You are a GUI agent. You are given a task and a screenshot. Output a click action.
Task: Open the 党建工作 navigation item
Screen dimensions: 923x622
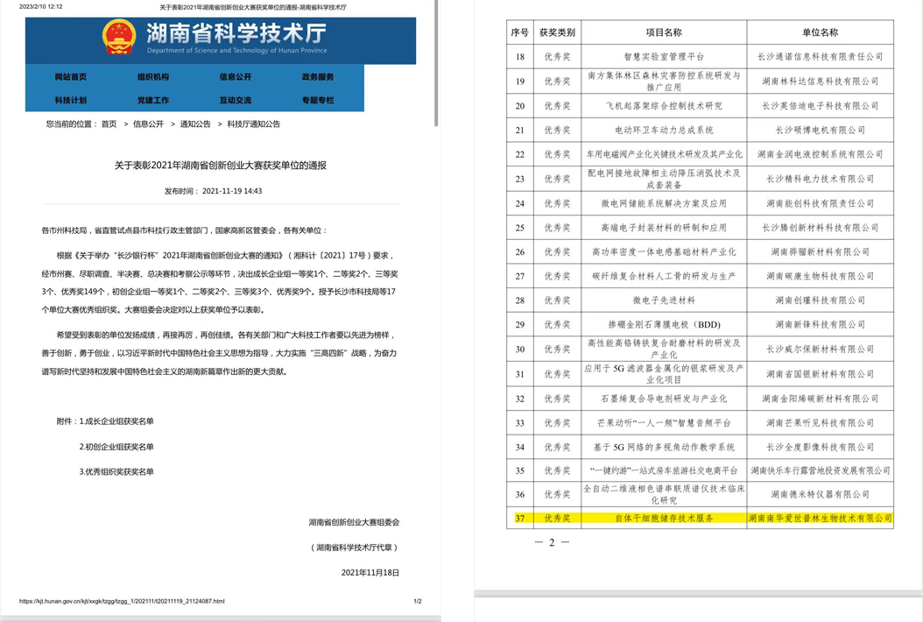click(x=153, y=100)
